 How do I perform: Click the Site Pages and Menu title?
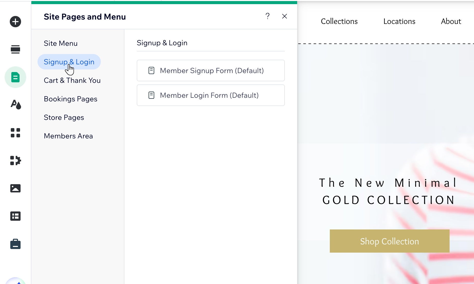click(x=85, y=17)
